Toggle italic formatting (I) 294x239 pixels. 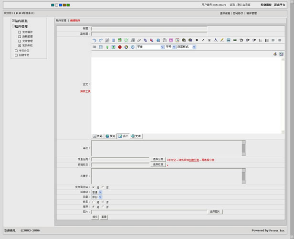click(203, 40)
